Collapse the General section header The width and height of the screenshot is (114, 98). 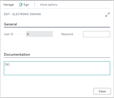pyautogui.click(x=10, y=24)
